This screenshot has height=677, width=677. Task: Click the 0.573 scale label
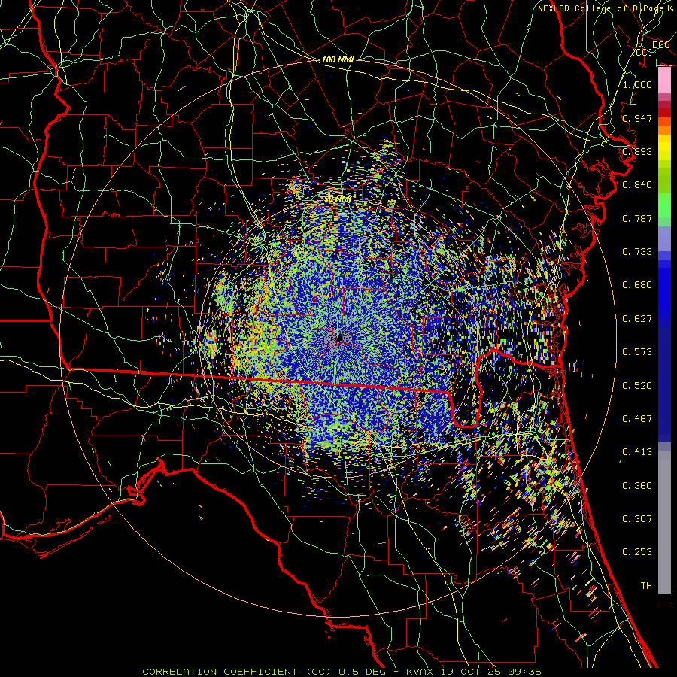tap(637, 352)
